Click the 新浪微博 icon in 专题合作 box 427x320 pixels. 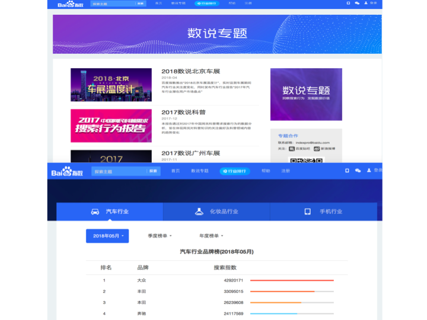[317, 149]
